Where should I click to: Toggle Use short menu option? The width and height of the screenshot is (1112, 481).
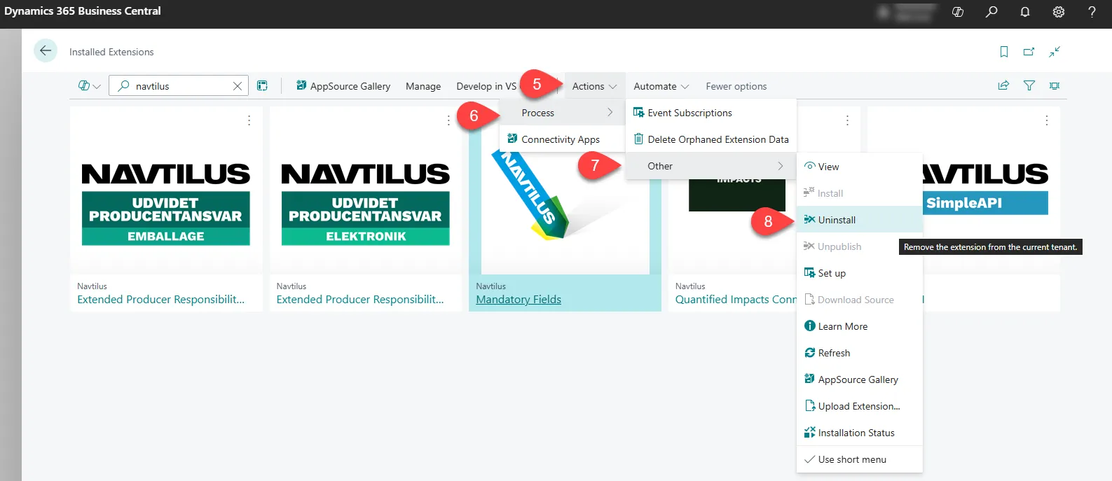[x=851, y=459]
